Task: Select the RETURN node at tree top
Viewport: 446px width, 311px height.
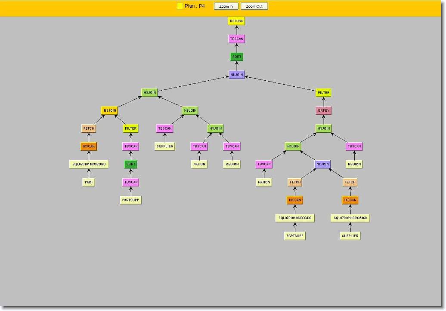Action: (236, 21)
